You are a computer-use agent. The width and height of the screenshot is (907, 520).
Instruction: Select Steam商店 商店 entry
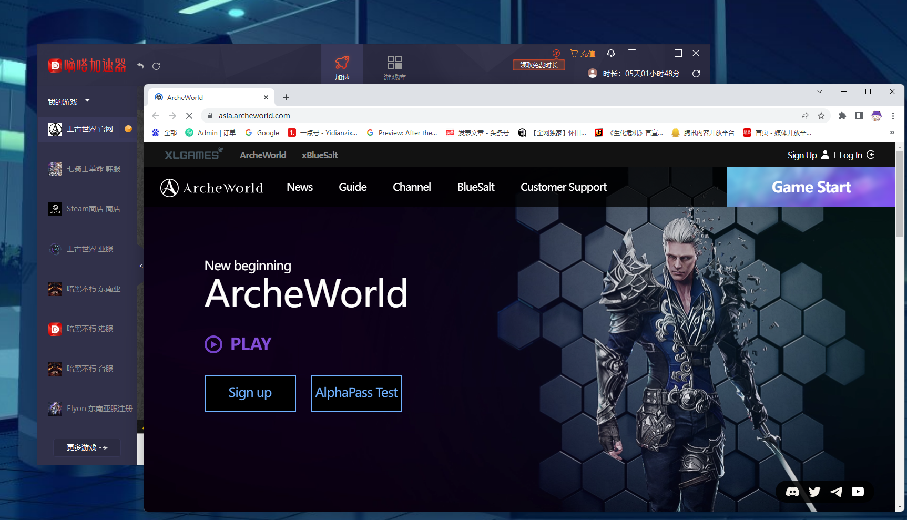(88, 209)
